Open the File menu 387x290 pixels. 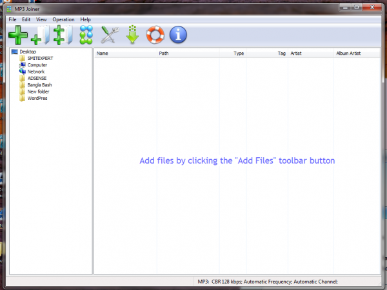(12, 19)
